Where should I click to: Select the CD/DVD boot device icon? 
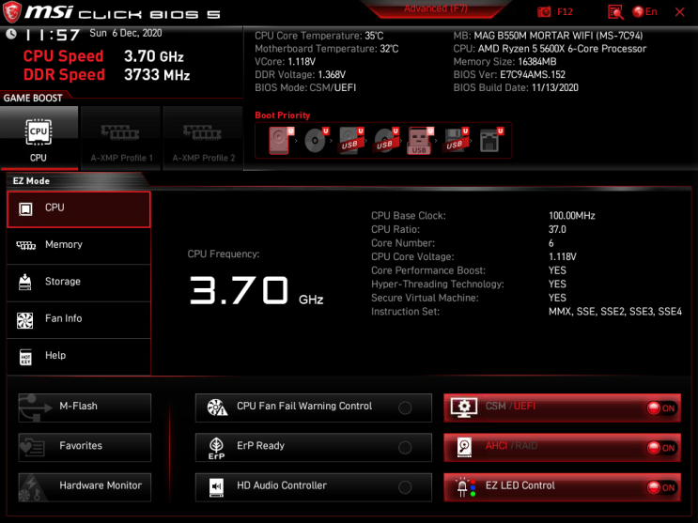pyautogui.click(x=316, y=141)
